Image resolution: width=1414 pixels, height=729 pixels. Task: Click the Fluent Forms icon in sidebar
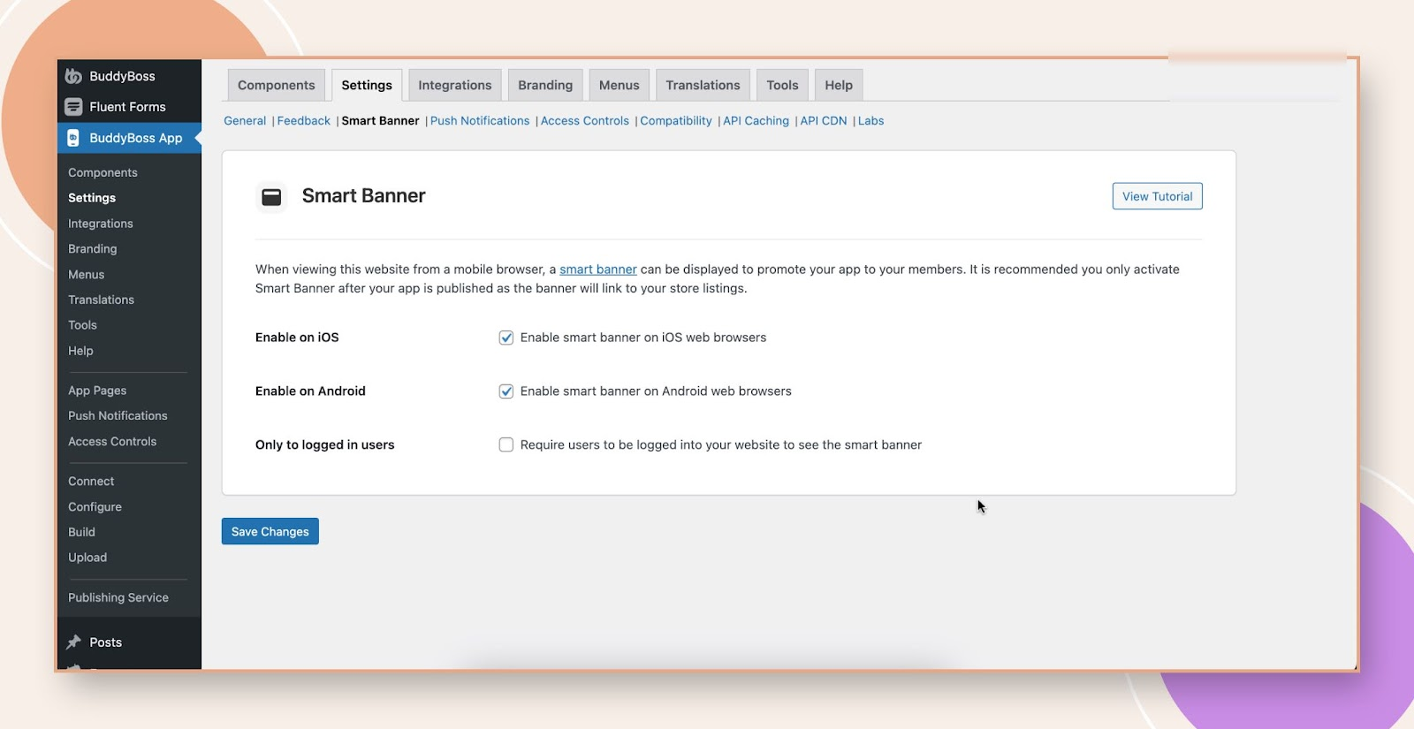(x=73, y=107)
